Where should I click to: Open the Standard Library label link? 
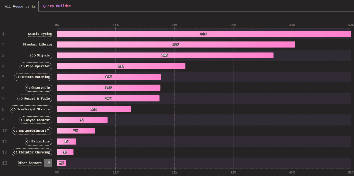(x=37, y=45)
